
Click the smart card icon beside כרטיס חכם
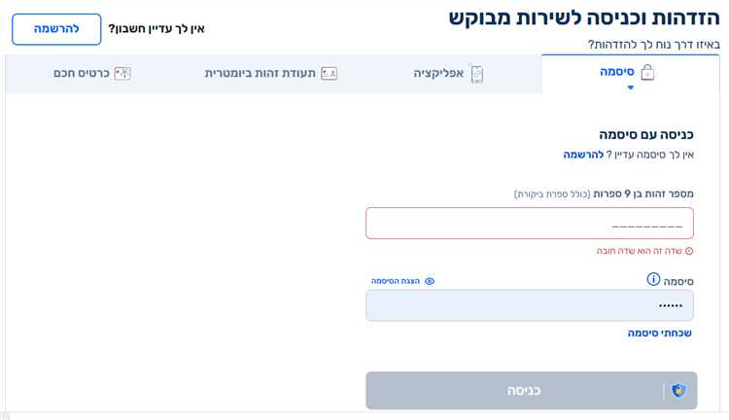click(x=122, y=73)
